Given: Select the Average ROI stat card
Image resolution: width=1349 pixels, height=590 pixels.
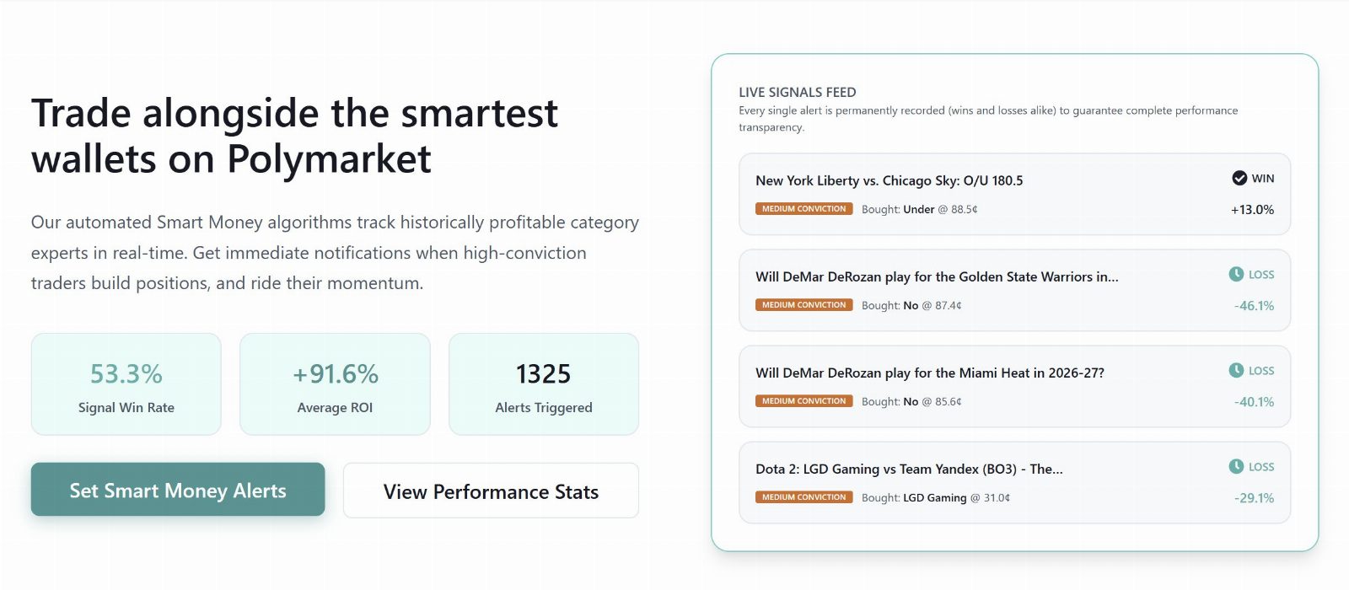Looking at the screenshot, I should (x=335, y=384).
